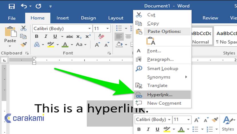Image resolution: width=237 pixels, height=134 pixels.
Task: Toggle Superscript formatting
Action: tap(88, 36)
